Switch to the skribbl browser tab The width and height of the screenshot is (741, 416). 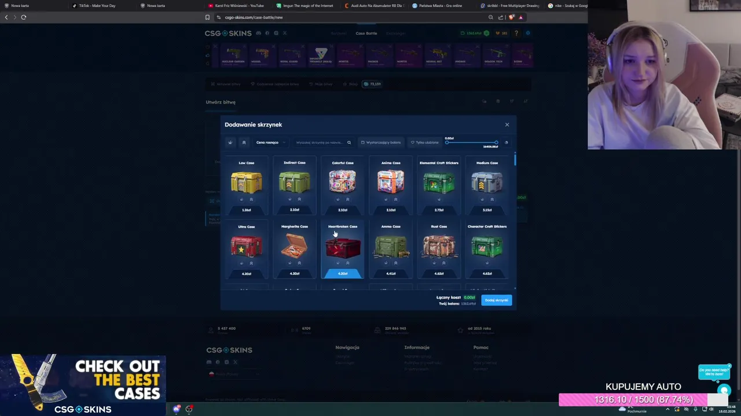point(509,6)
